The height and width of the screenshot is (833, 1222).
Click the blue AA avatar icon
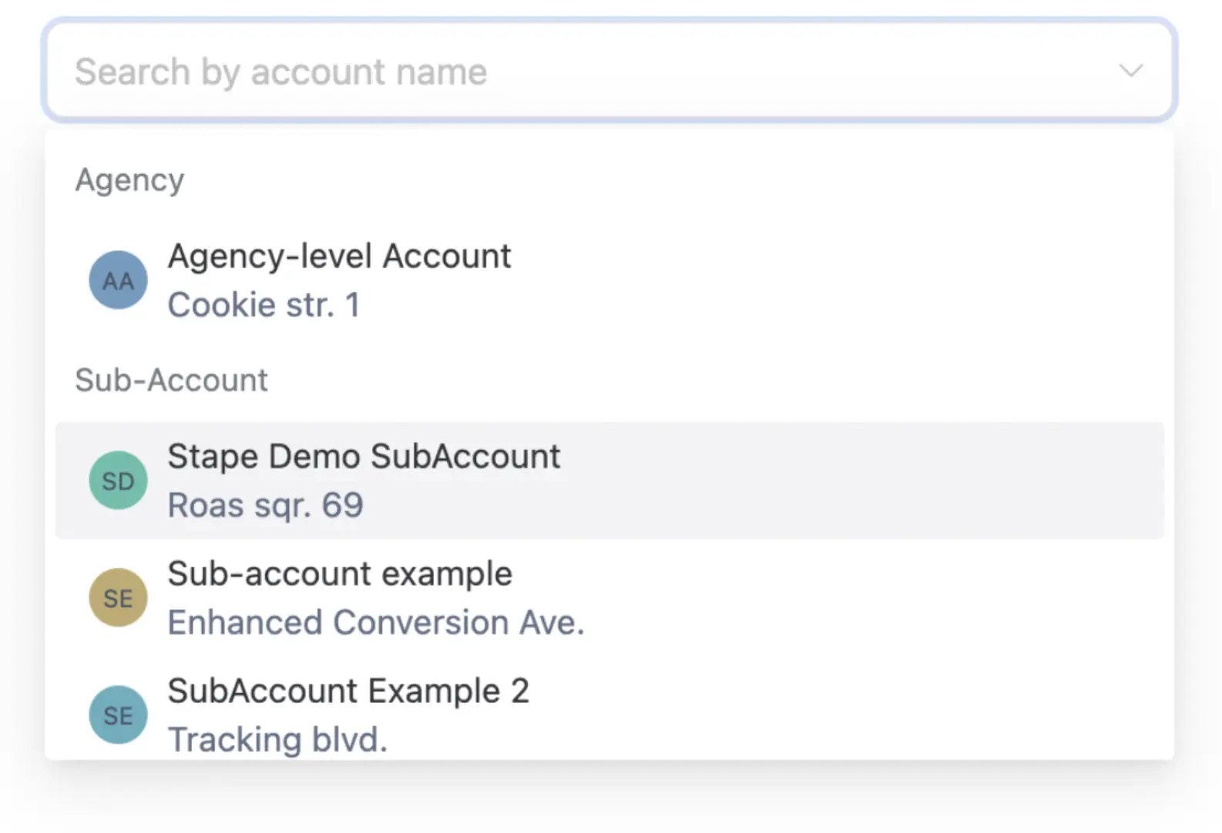click(118, 280)
